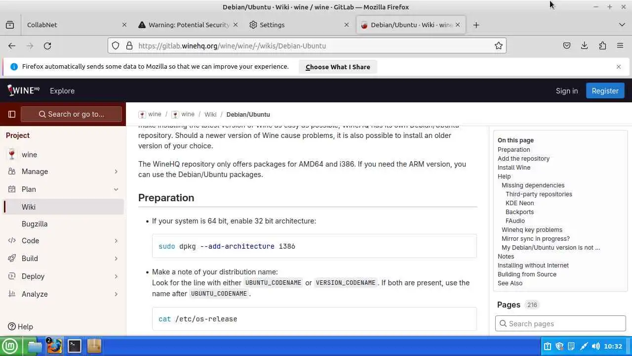
Task: Dismiss the Firefox data sharing notification
Action: click(619, 67)
